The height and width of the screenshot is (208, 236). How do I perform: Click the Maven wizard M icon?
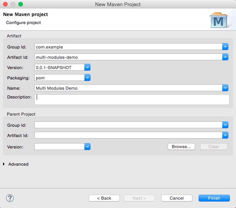218,21
